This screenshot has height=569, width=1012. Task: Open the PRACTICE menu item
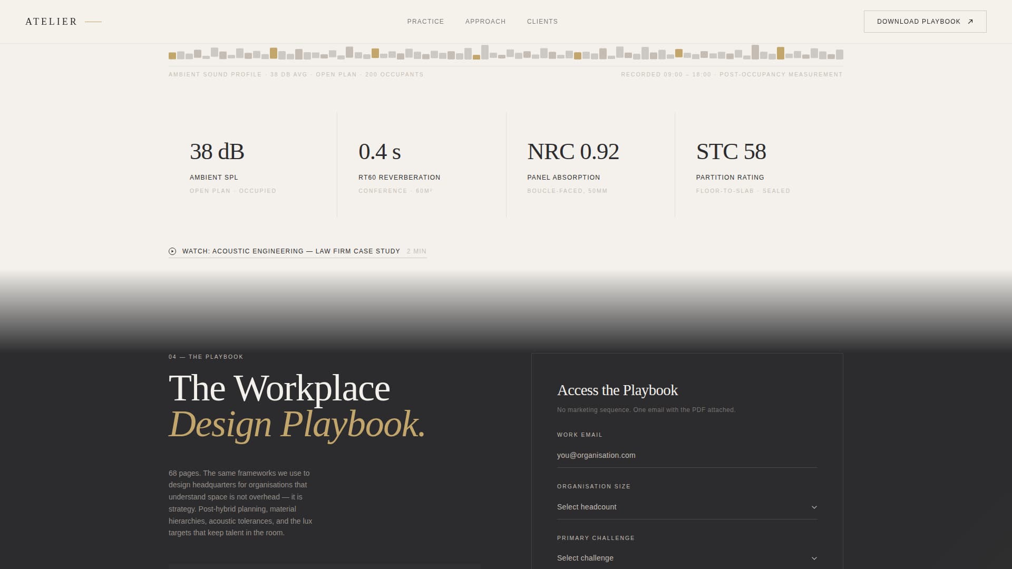pyautogui.click(x=425, y=22)
